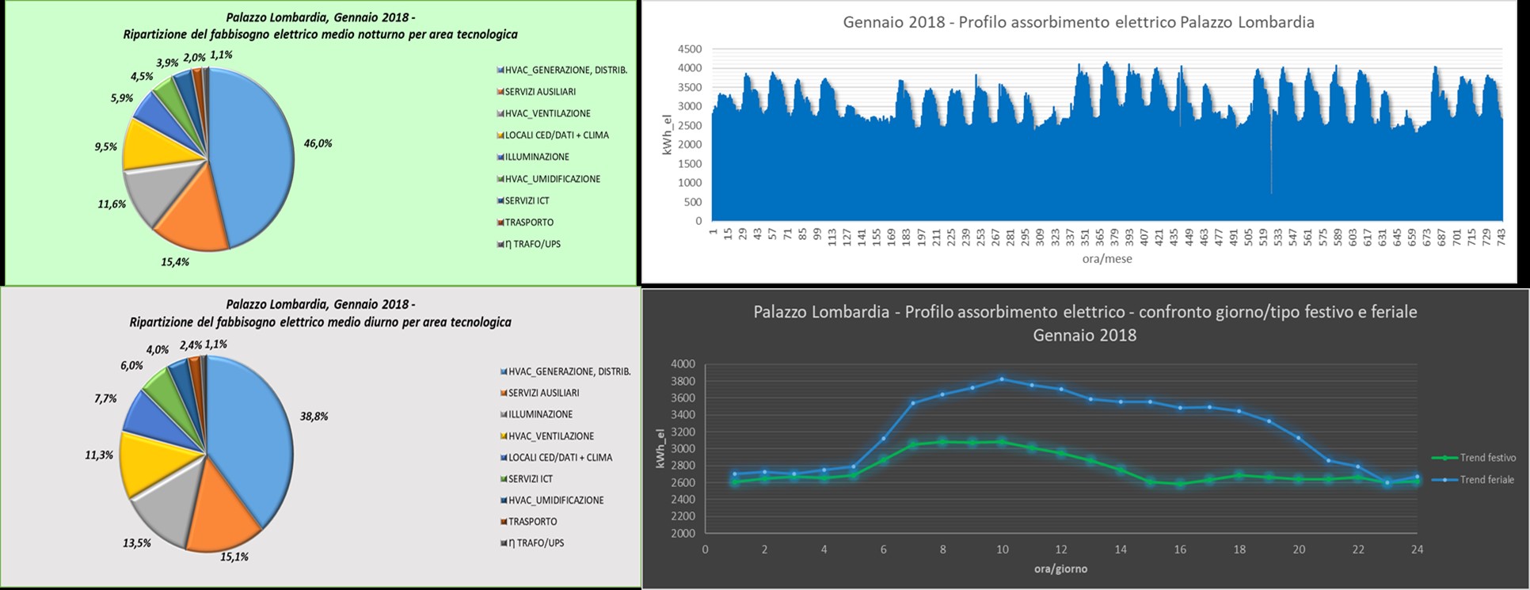The image size is (1530, 590).
Task: Select HVAC_GENERAZIONE, DISTRIB. in the notturno legend
Action: pyautogui.click(x=561, y=70)
